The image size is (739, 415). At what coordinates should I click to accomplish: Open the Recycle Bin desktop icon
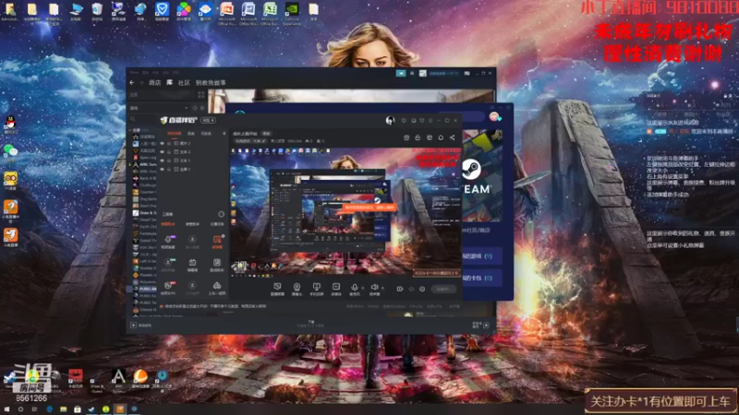pyautogui.click(x=97, y=12)
